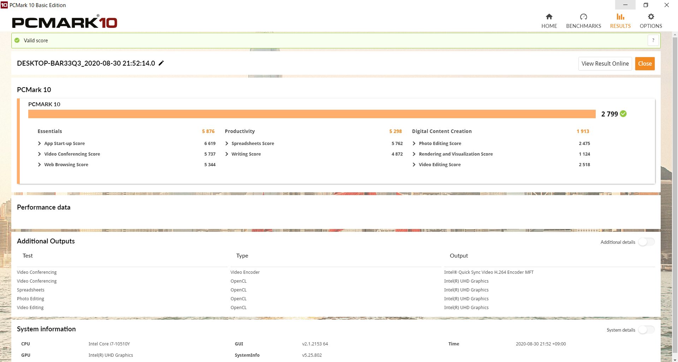Click the PCMark 10 title bar app icon
678x362 pixels.
point(4,5)
